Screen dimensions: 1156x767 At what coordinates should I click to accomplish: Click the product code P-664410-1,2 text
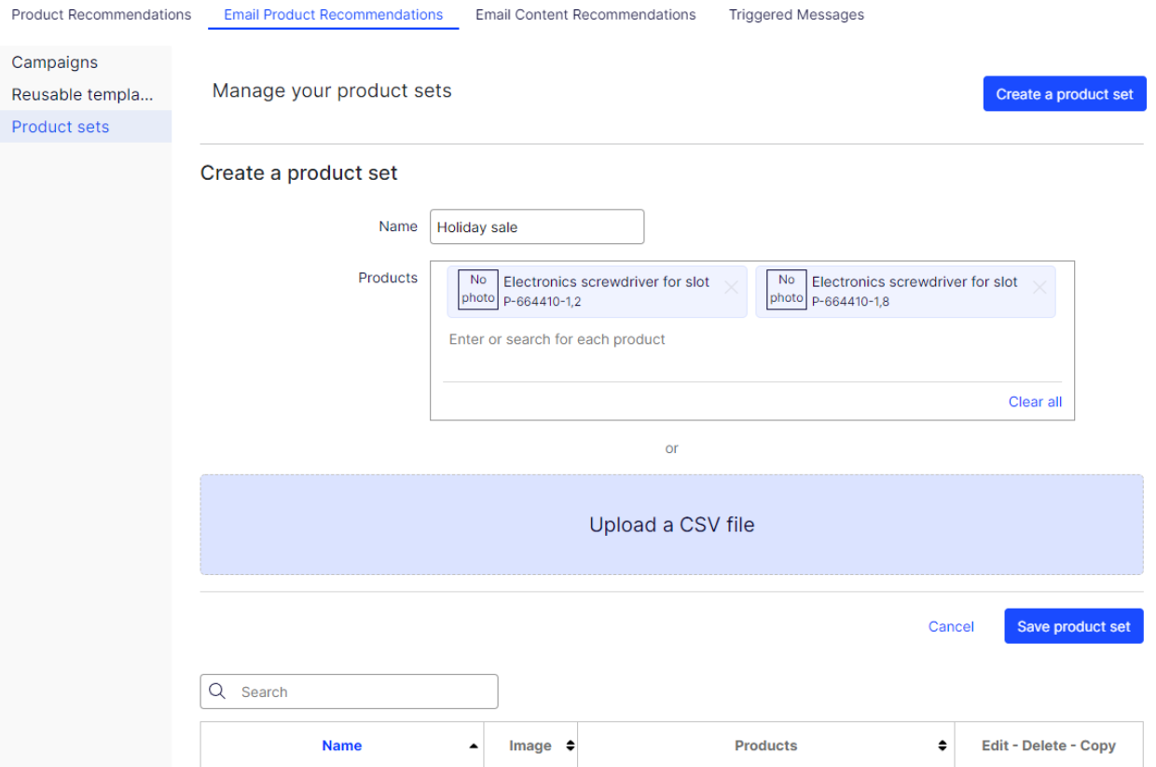(543, 301)
